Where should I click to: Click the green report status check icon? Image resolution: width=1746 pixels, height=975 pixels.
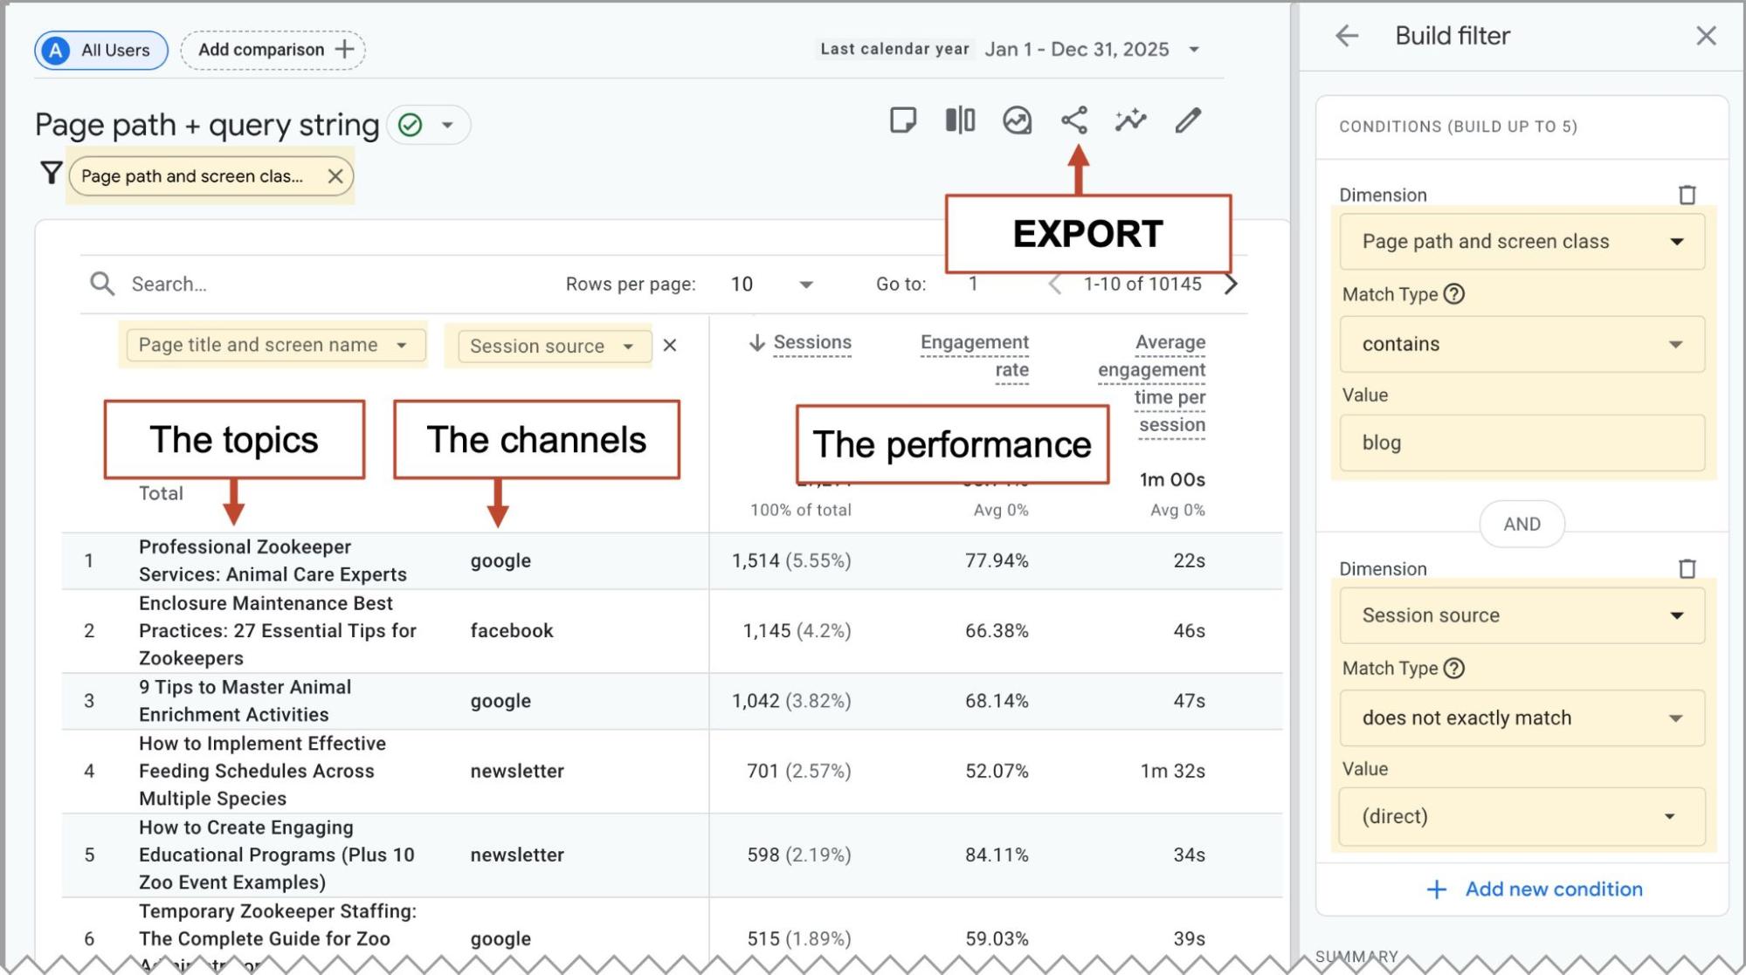pos(410,125)
